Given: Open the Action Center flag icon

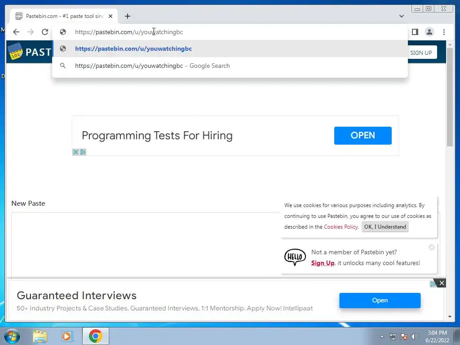Looking at the screenshot, I should click(404, 336).
